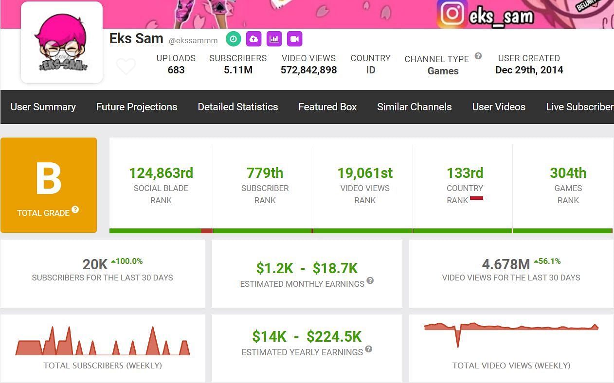614x383 pixels.
Task: Click the green clock icon beside the channel name
Action: [x=234, y=39]
